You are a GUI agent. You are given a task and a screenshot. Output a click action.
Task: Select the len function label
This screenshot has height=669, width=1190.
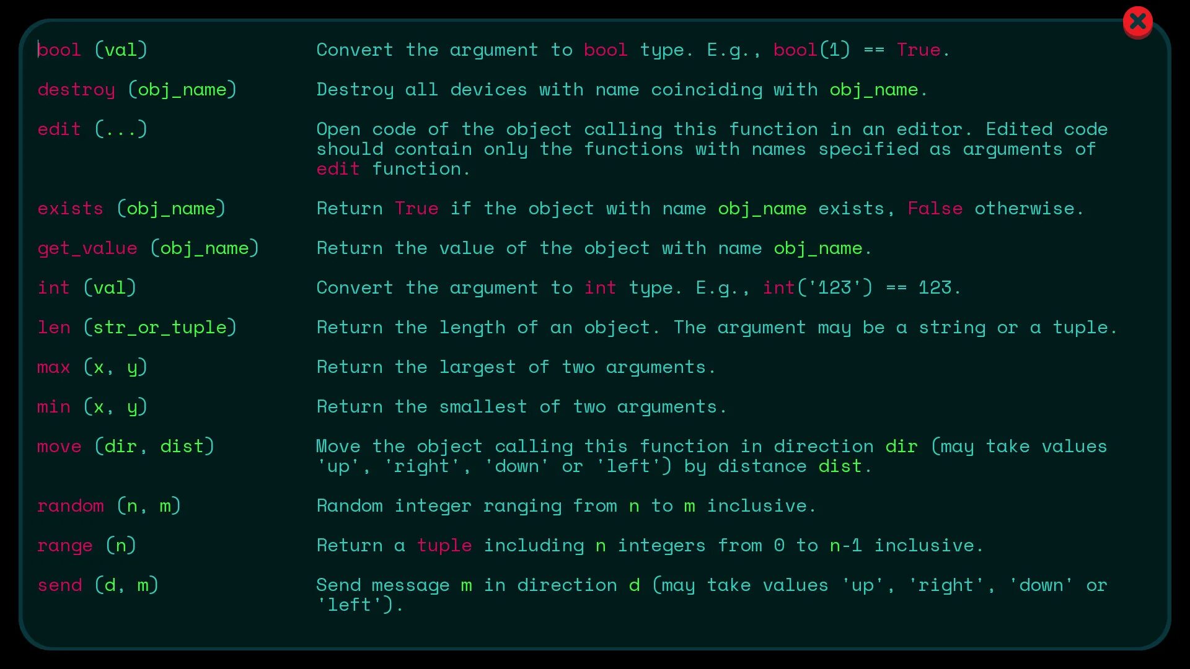coord(53,326)
